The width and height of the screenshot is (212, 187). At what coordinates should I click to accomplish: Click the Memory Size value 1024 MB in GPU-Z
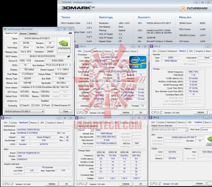27,83
